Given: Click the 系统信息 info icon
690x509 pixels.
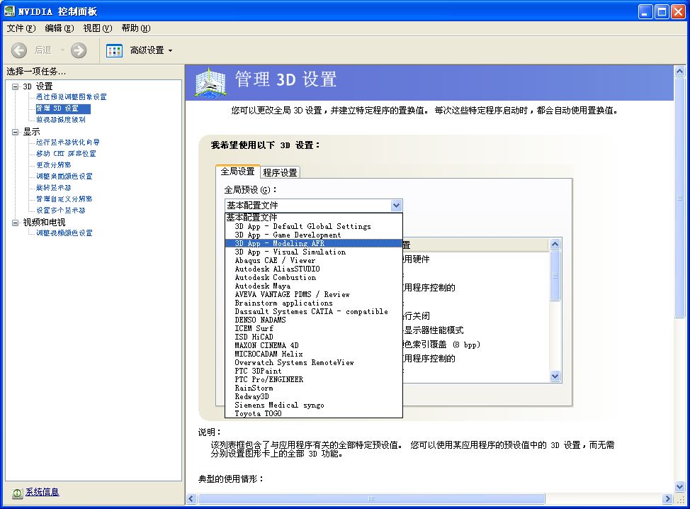Looking at the screenshot, I should pos(17,493).
